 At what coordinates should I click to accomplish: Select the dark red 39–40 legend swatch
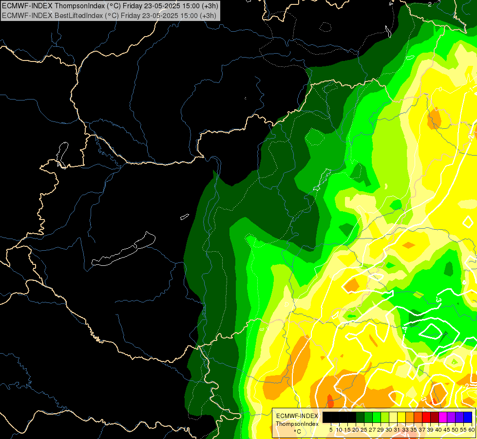pos(435,417)
